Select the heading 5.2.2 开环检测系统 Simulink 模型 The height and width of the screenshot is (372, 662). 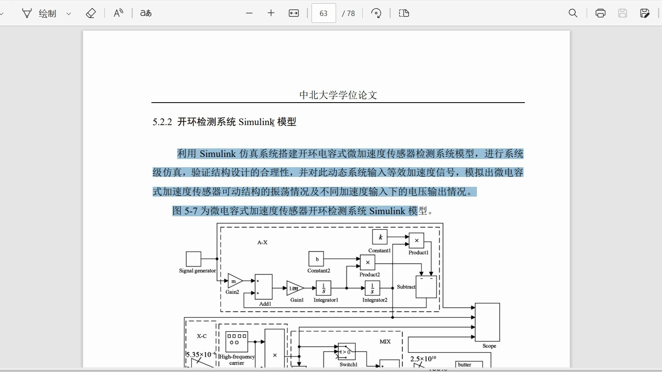pyautogui.click(x=224, y=122)
